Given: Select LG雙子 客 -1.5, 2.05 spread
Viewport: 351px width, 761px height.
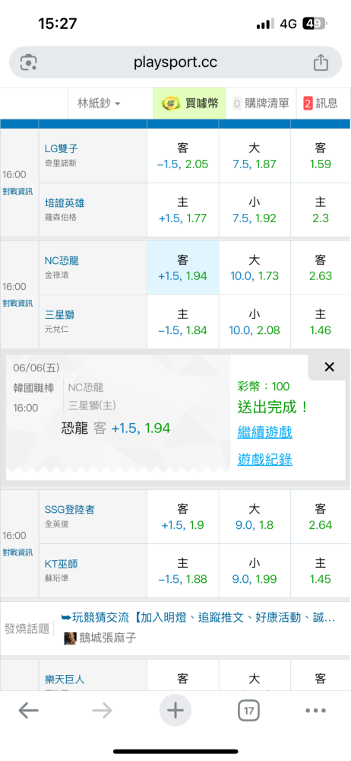Looking at the screenshot, I should point(183,156).
